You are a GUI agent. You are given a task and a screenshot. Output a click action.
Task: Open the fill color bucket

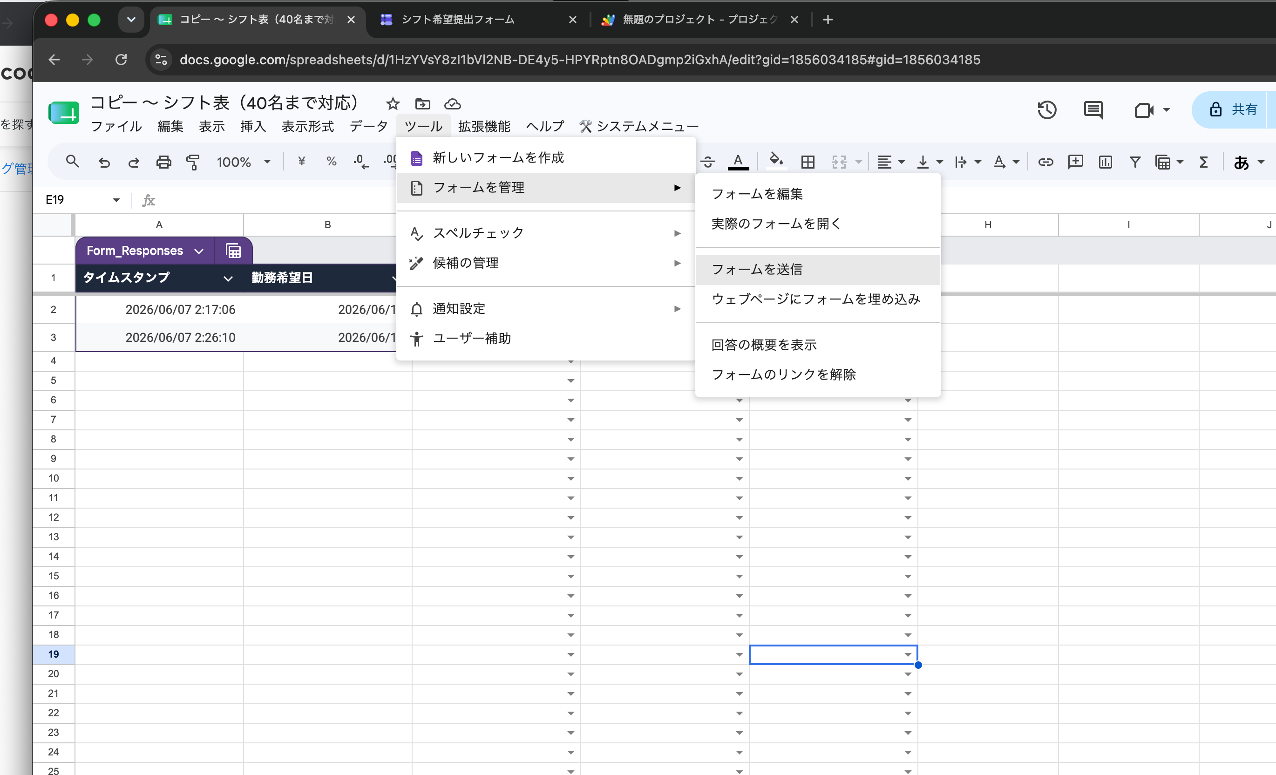[x=776, y=161]
